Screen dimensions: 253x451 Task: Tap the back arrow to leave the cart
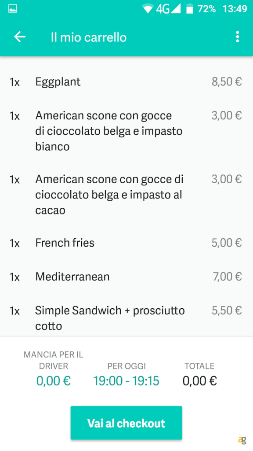pos(20,37)
